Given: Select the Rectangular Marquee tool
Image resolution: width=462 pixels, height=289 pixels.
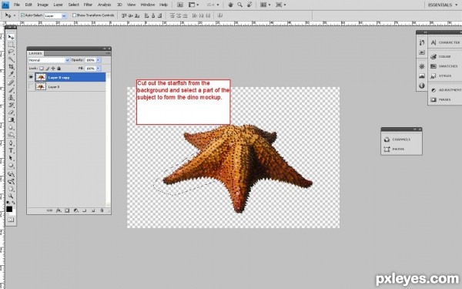Looking at the screenshot, I should click(11, 45).
